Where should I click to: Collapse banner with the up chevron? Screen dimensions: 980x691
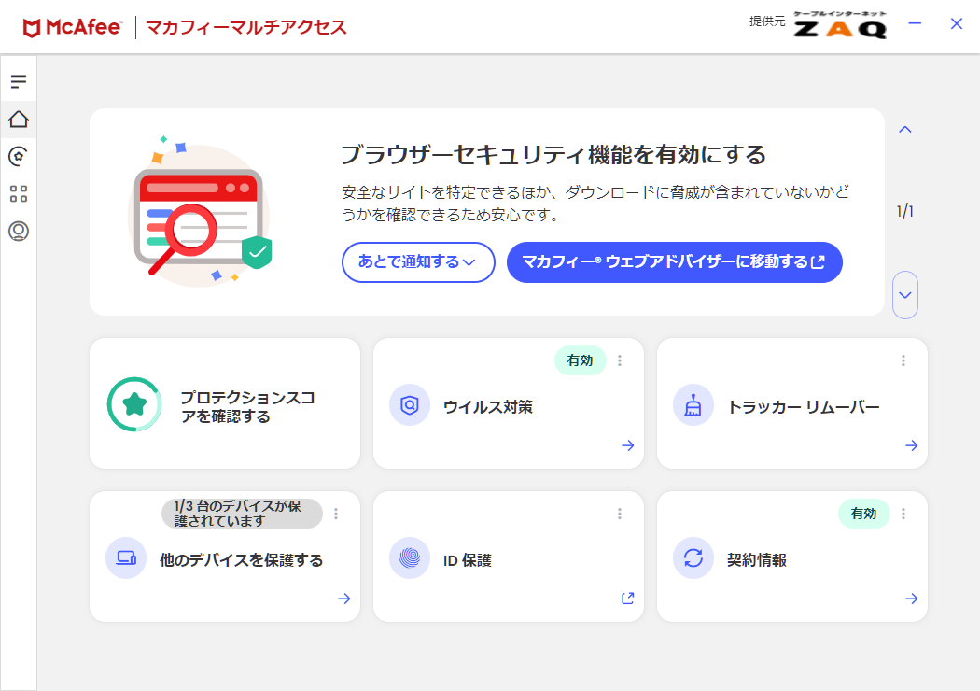point(905,130)
